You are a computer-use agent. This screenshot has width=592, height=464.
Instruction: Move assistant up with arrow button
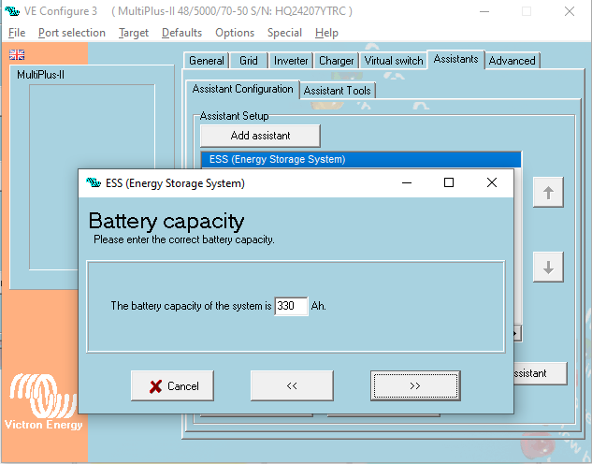[x=548, y=193]
